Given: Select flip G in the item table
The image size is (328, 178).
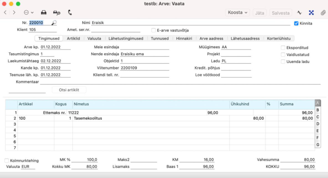Looking at the screenshot, I should pyautogui.click(x=317, y=145).
